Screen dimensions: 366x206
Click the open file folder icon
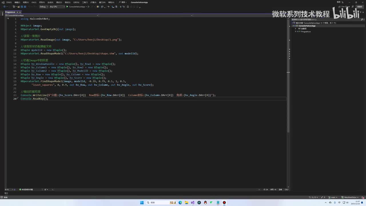coord(19,7)
